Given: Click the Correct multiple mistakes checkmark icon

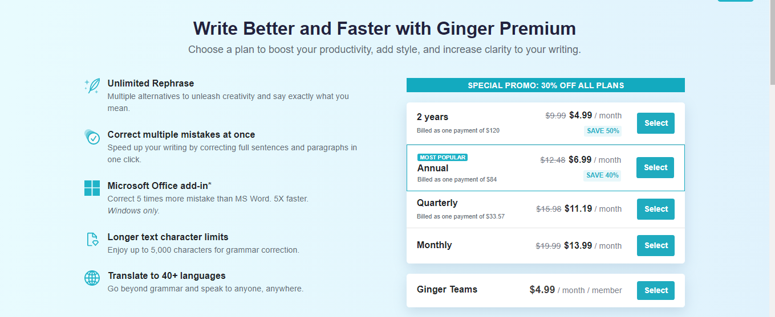Looking at the screenshot, I should (92, 137).
